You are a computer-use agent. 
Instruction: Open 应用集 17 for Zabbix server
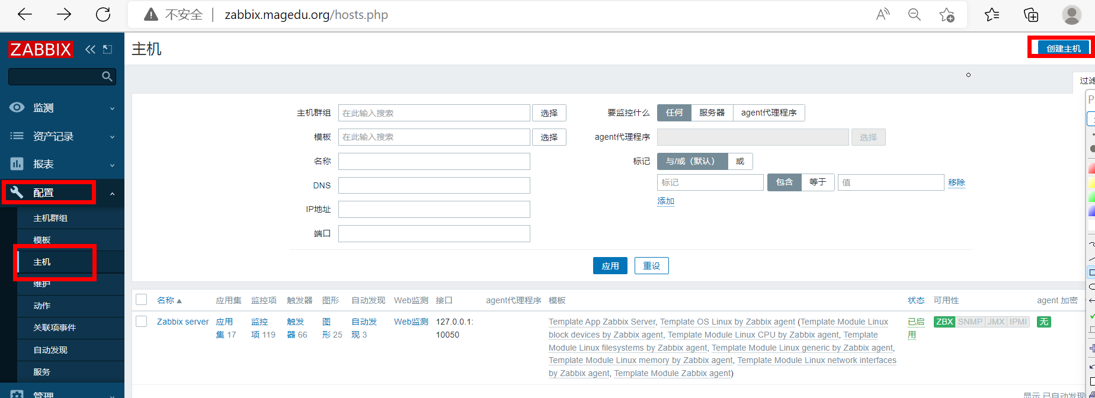[x=226, y=328]
